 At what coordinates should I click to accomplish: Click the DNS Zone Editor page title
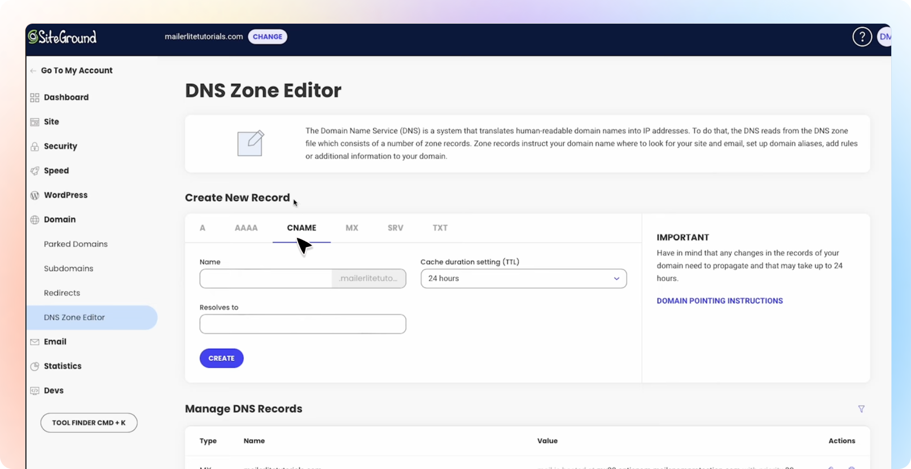tap(263, 91)
